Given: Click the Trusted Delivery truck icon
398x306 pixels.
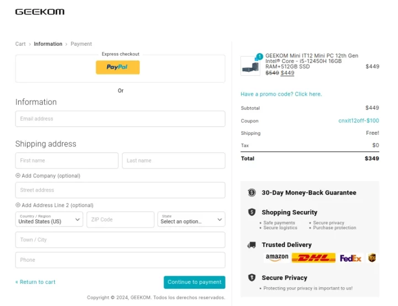Looking at the screenshot, I should 252,245.
